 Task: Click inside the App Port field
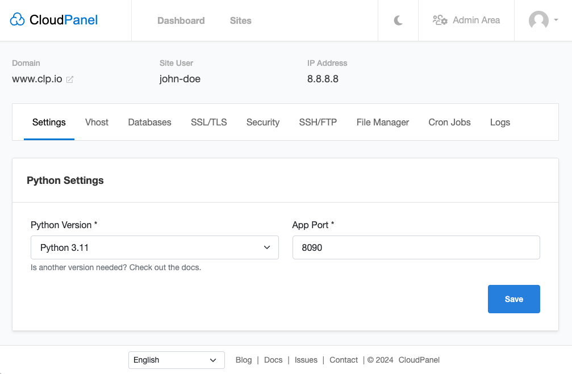pos(416,247)
